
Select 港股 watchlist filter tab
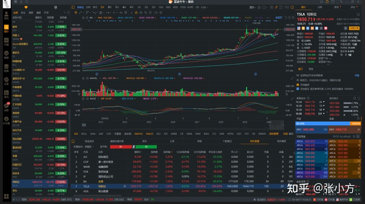pyautogui.click(x=31, y=13)
